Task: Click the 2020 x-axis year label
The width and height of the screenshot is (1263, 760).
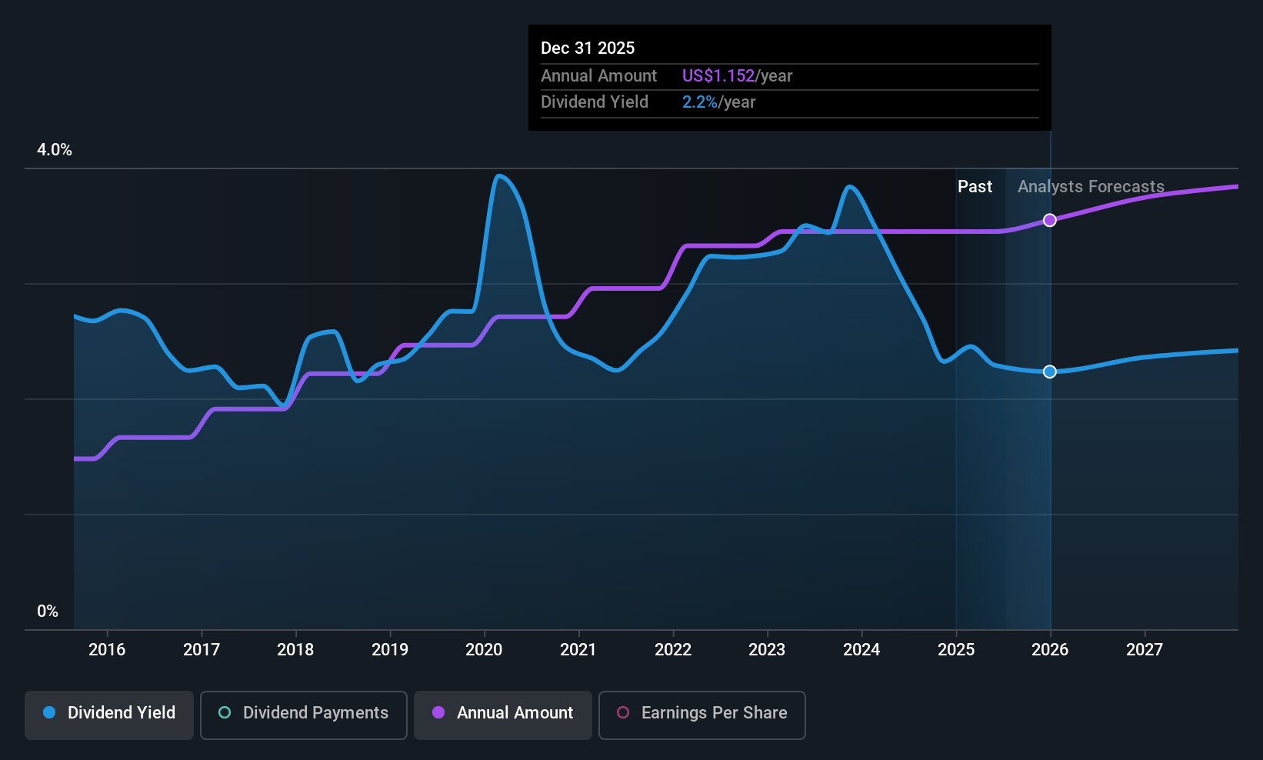Action: pos(484,650)
